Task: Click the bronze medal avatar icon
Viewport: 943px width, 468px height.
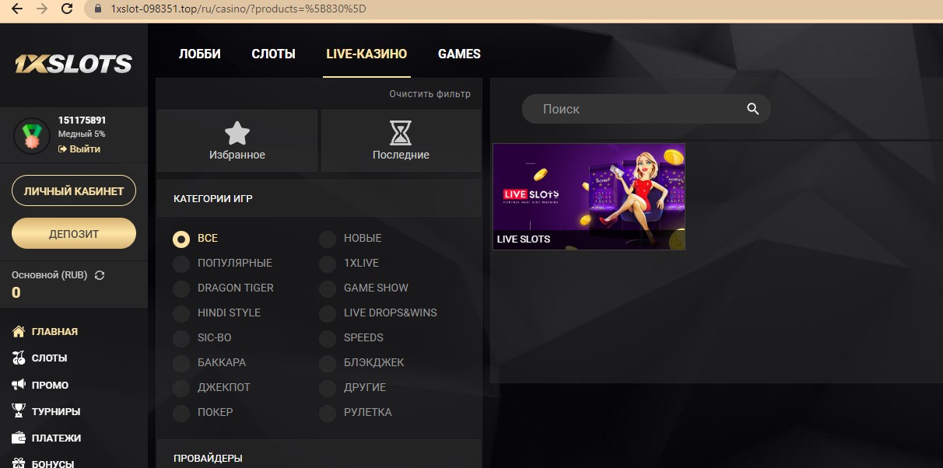Action: (x=32, y=135)
